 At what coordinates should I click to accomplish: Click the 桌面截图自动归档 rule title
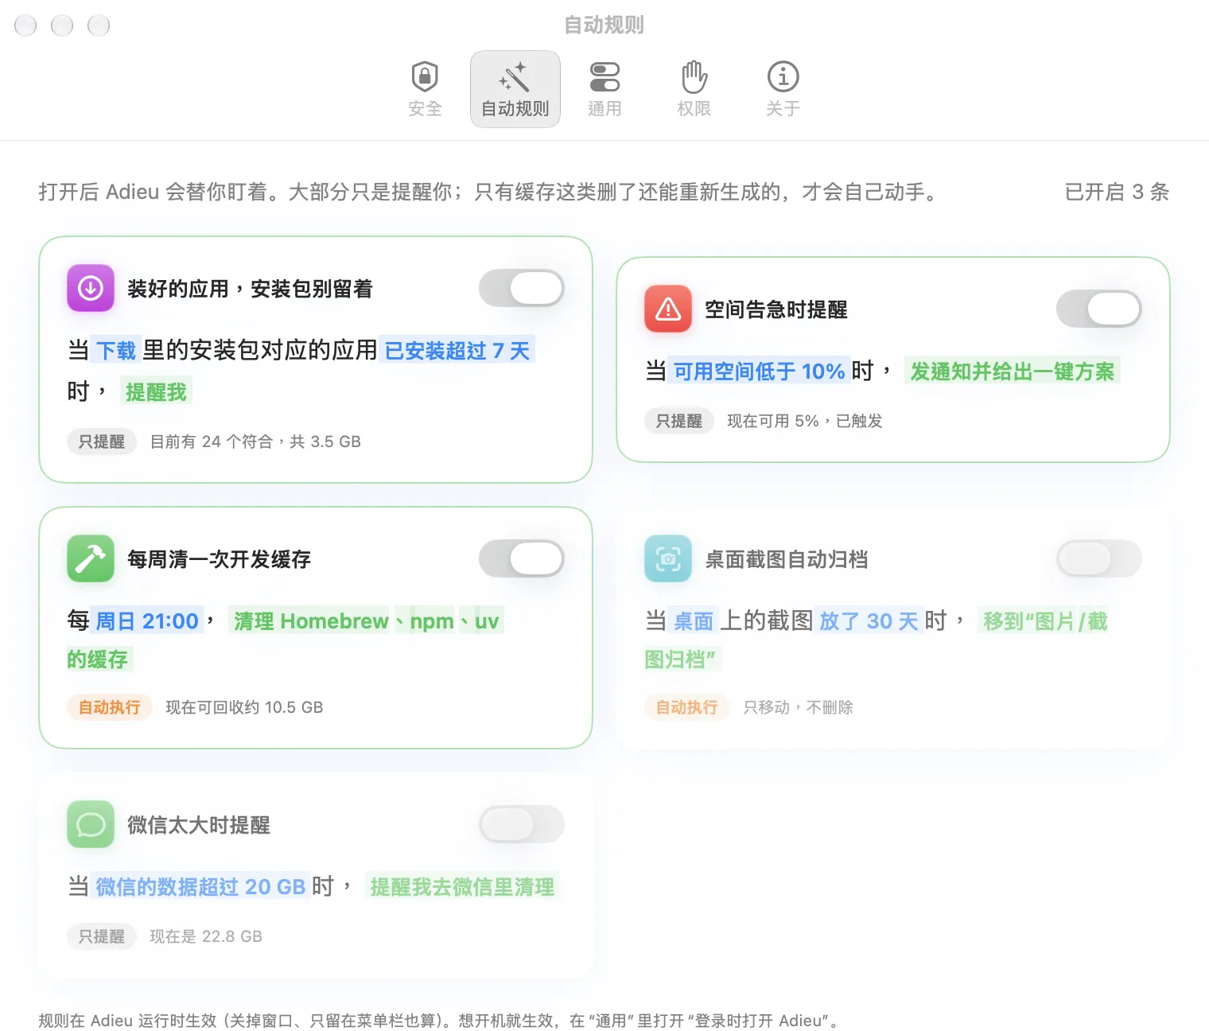click(787, 559)
